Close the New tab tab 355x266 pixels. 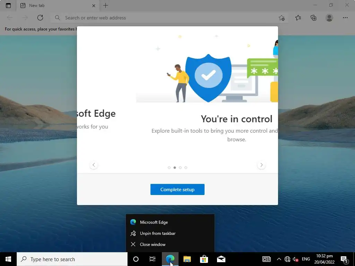(x=94, y=6)
